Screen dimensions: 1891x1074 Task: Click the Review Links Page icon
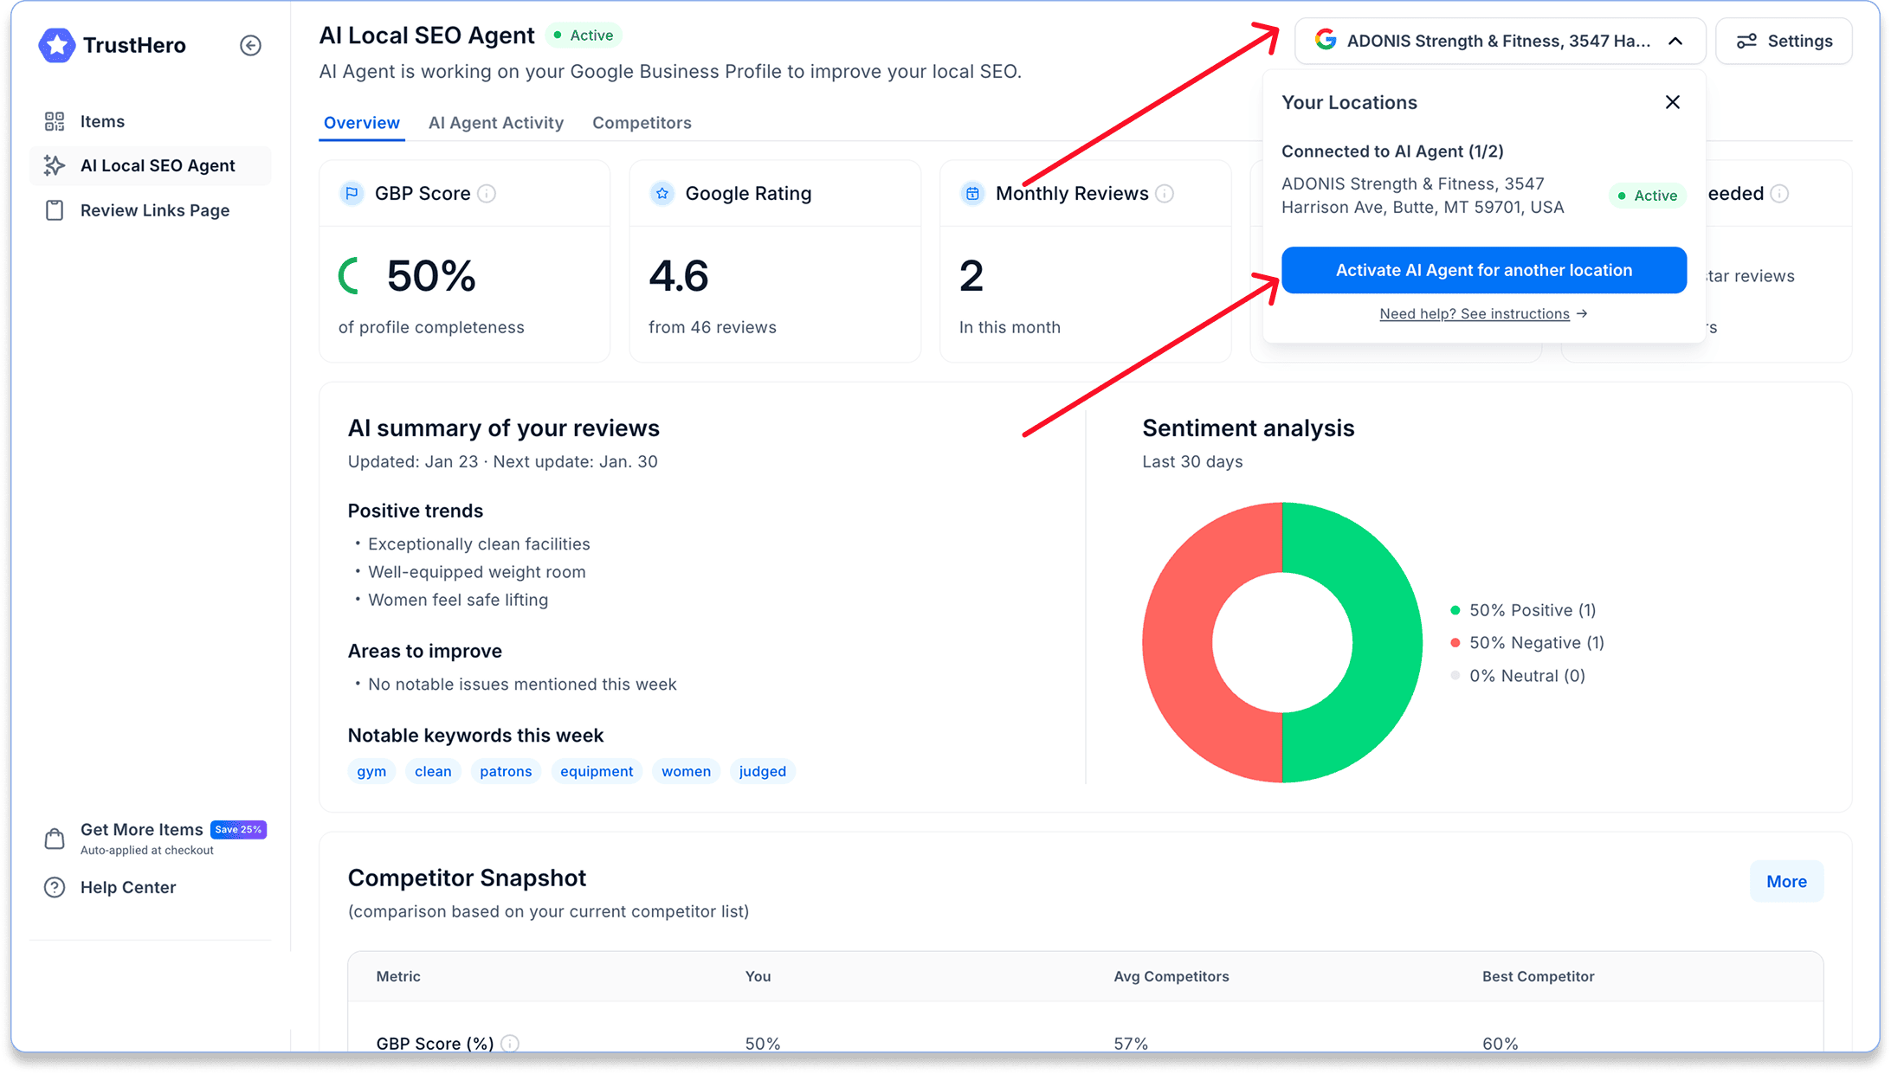coord(55,210)
